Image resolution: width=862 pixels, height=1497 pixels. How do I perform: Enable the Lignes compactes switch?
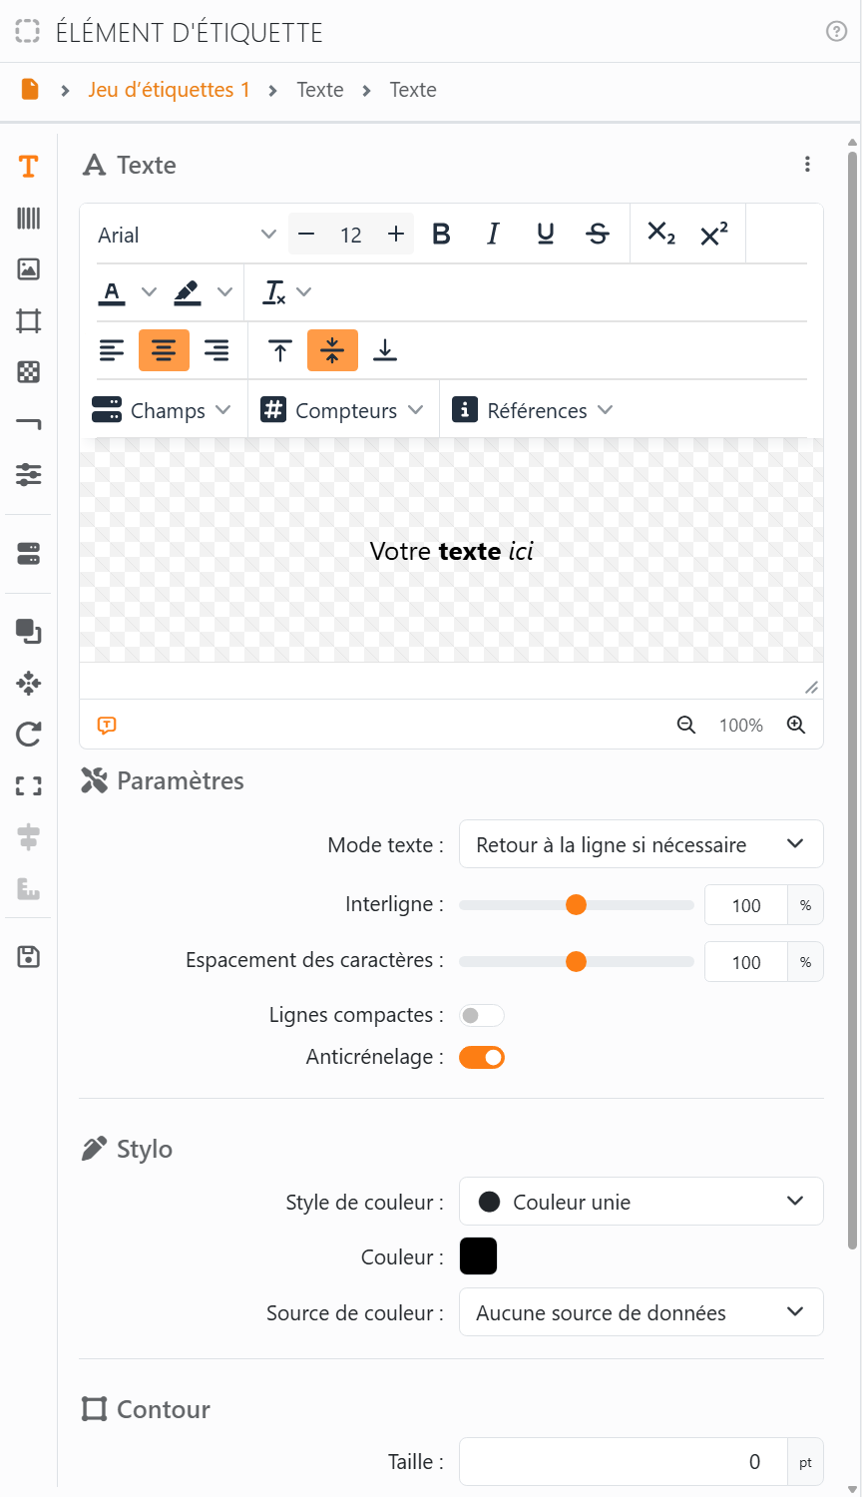482,1016
